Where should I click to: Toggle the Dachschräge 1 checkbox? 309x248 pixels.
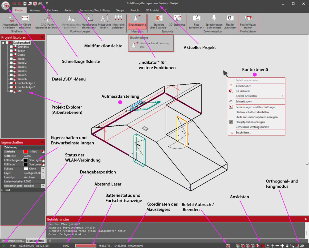11,83
